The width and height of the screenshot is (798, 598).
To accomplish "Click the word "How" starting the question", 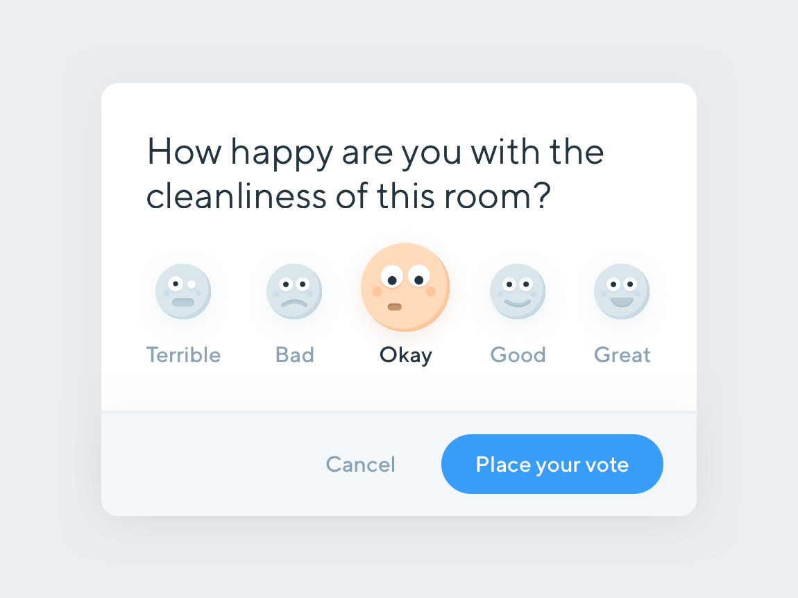I will pyautogui.click(x=183, y=151).
